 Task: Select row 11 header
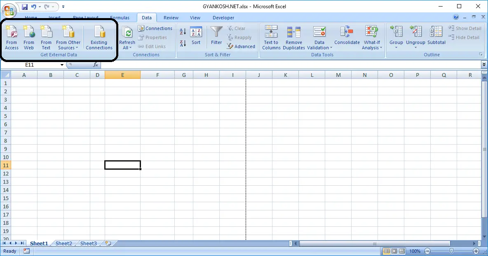coord(6,165)
